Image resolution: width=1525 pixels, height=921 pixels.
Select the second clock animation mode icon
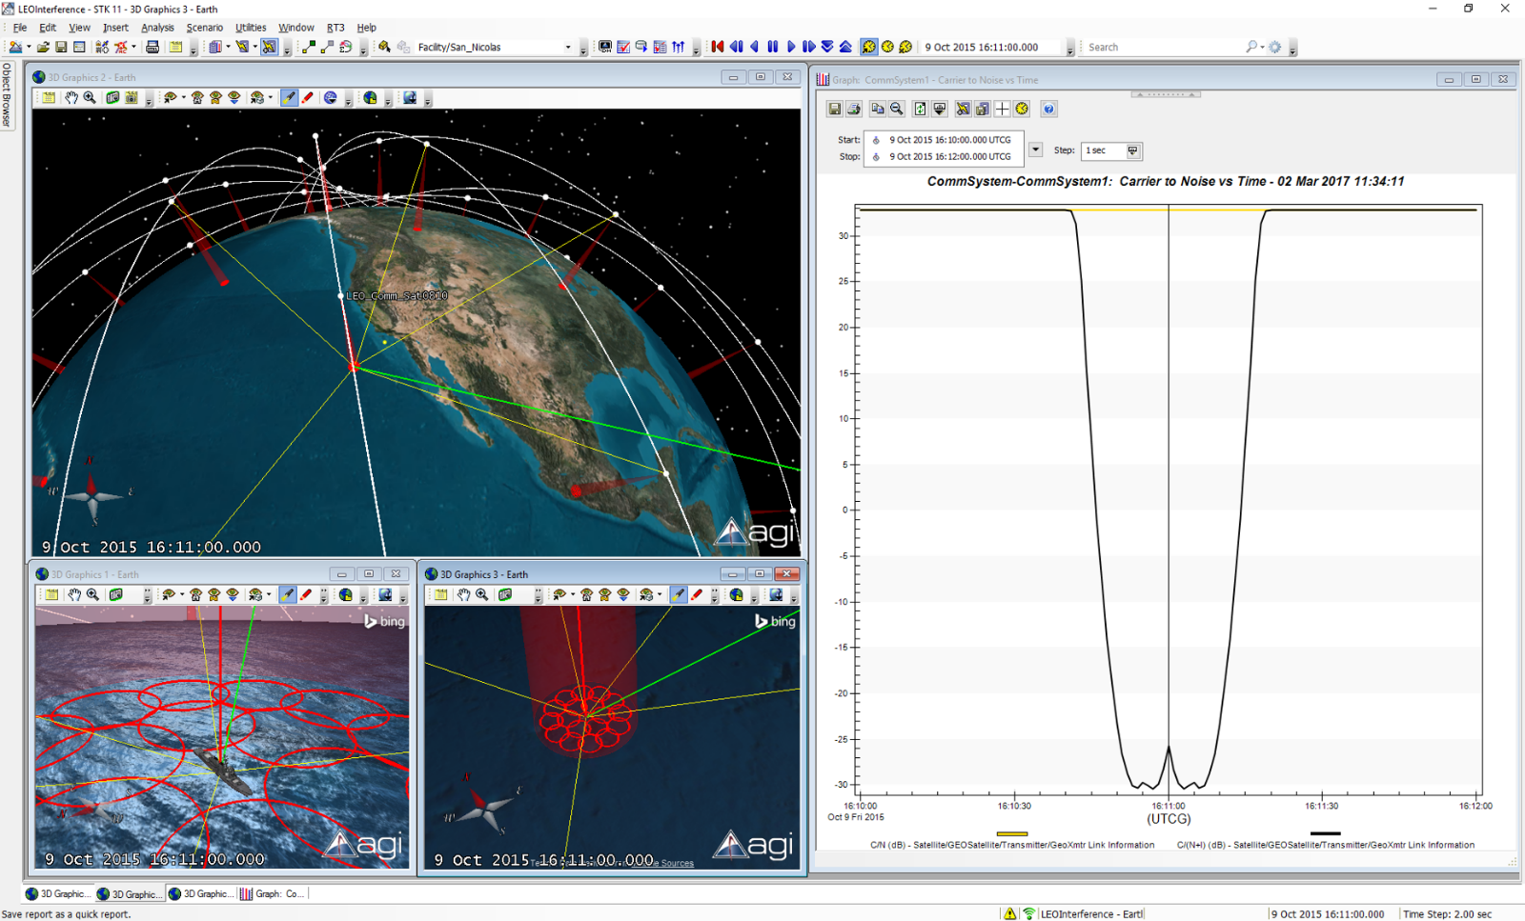[x=887, y=47]
